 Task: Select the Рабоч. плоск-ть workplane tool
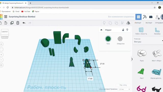(x=141, y=31)
